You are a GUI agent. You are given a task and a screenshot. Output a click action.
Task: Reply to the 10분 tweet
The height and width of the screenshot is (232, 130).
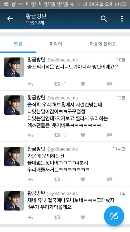click(30, 84)
